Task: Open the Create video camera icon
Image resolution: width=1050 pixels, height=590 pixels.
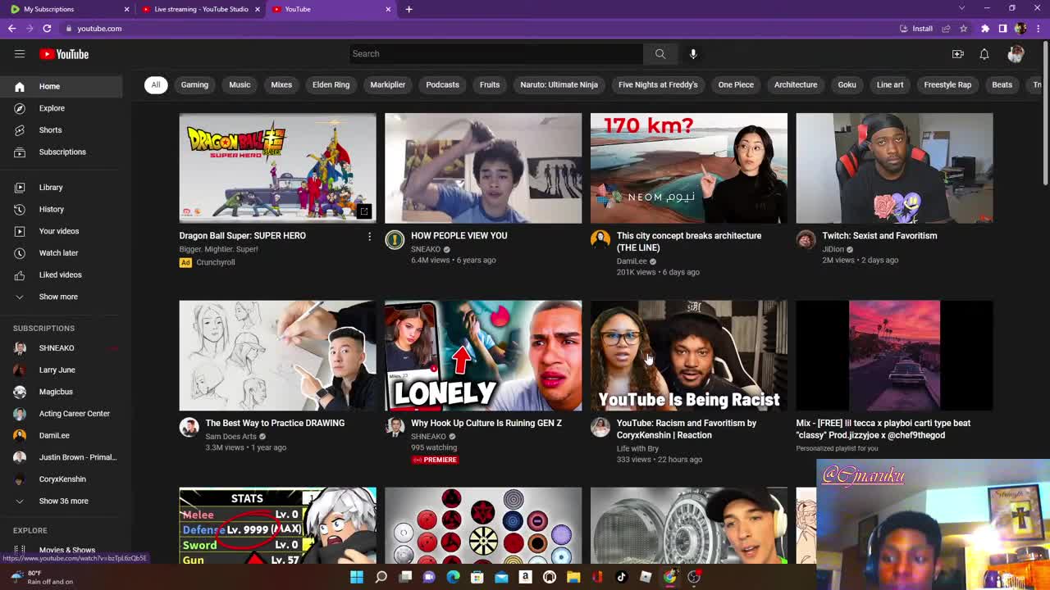Action: pos(957,54)
